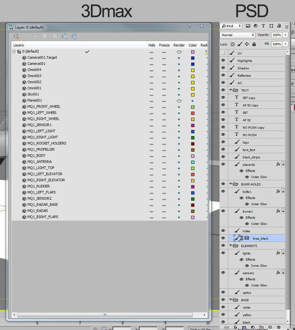Screen dimensions: 295x330
Task: Collapse the 0 (default) layer tree
Action: coord(14,52)
